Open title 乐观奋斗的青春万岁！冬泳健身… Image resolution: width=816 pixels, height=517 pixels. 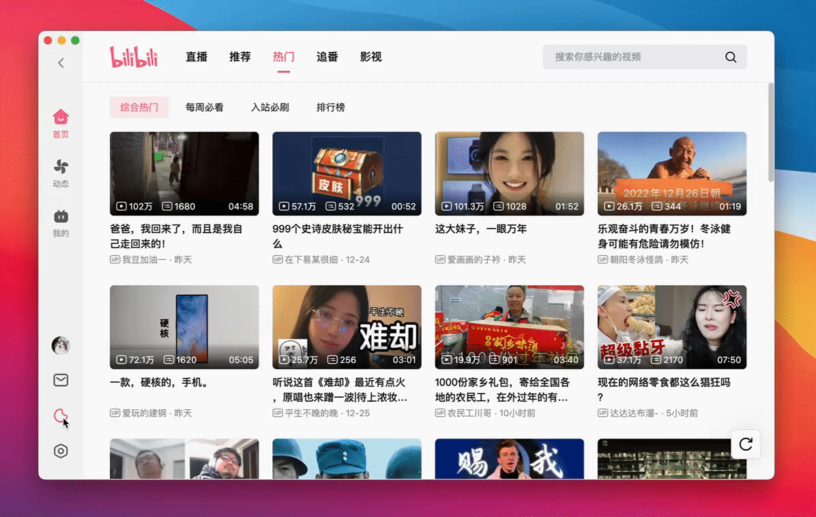664,236
